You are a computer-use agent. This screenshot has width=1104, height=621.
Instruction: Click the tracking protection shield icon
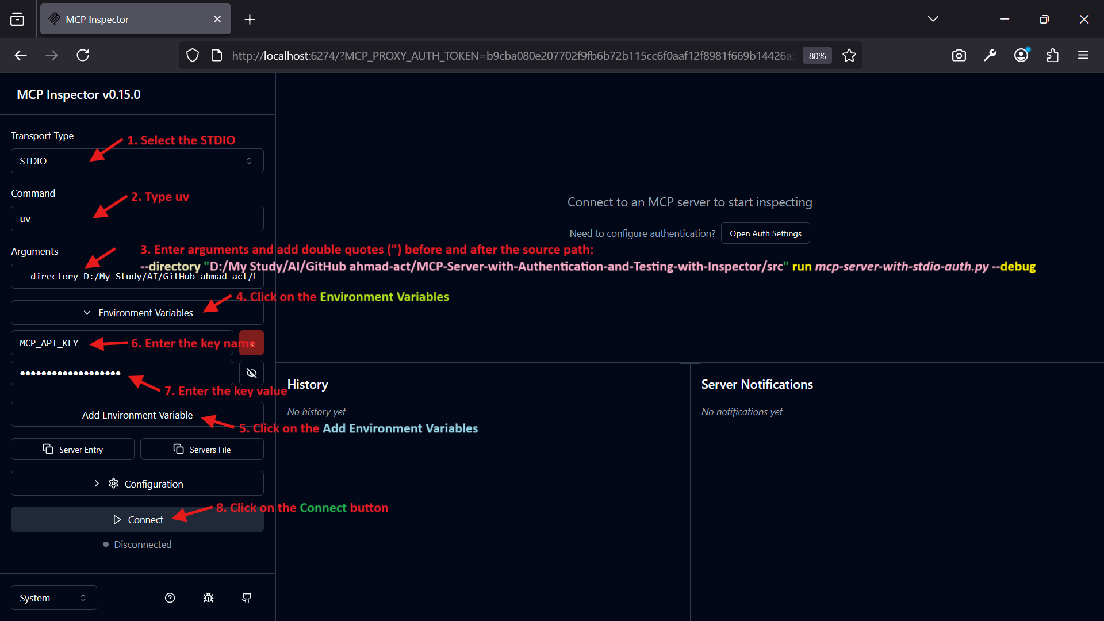tap(193, 56)
